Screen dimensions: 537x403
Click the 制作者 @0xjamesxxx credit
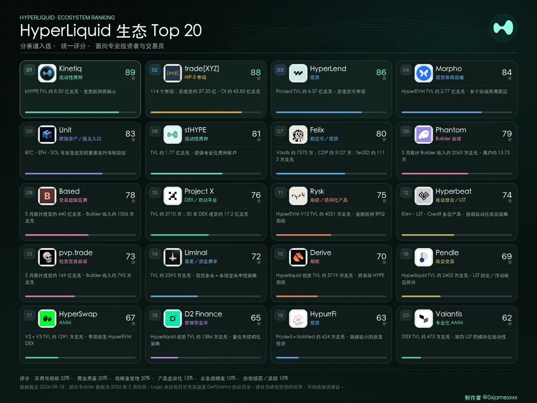pyautogui.click(x=491, y=397)
